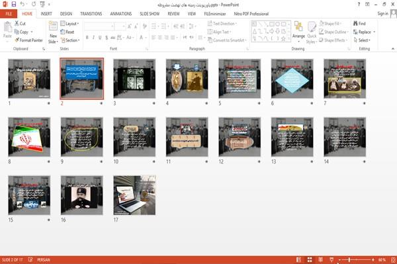This screenshot has width=397, height=264.
Task: Click the Undo arrow icon
Action: [22, 4]
